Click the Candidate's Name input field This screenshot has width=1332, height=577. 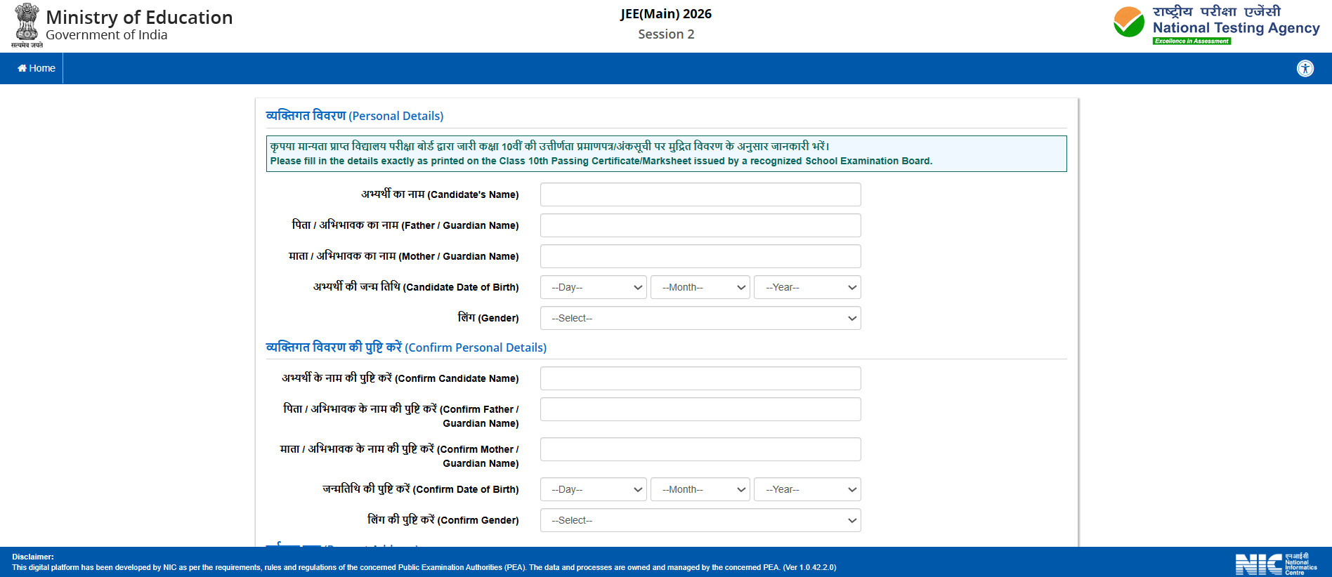pos(700,194)
